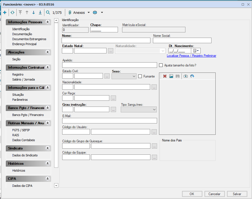Image resolution: width=252 pixels, height=199 pixels.
Task: Open the Tipo Sanguíneo combo box
Action: (139, 110)
